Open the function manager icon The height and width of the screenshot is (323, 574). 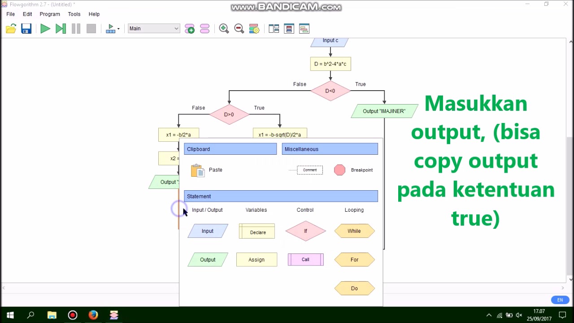tap(205, 29)
